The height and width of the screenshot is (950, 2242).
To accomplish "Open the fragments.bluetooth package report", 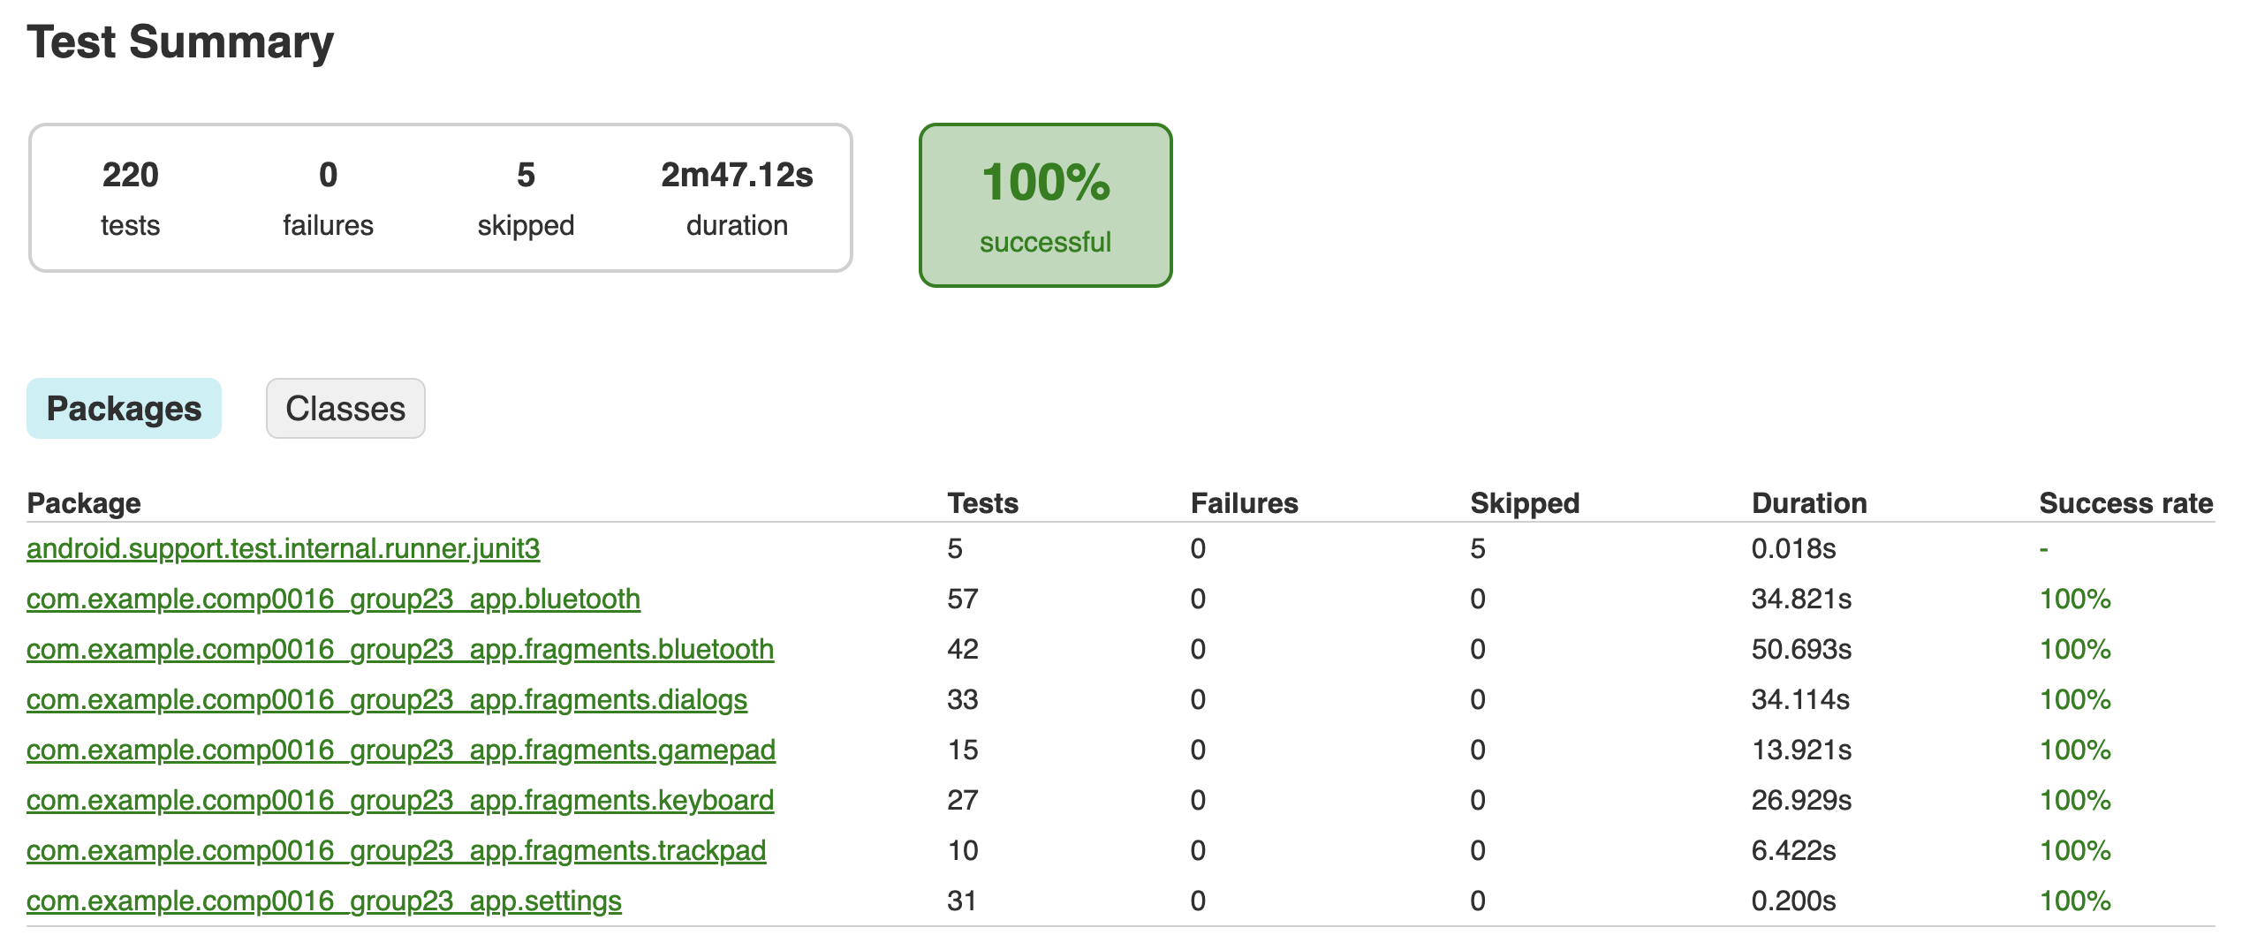I will [400, 650].
